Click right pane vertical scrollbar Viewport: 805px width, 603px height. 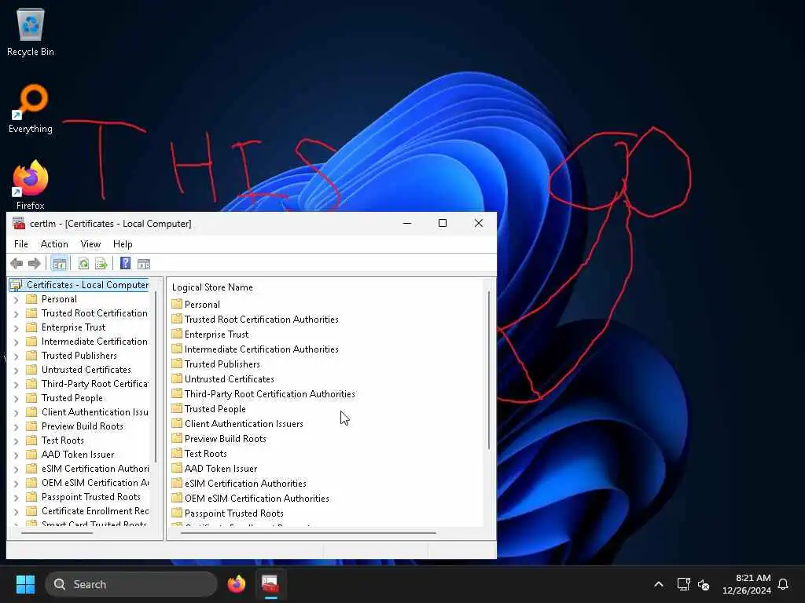[489, 371]
